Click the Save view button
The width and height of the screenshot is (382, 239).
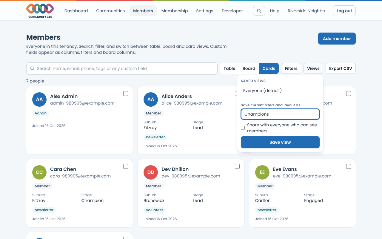(x=280, y=142)
